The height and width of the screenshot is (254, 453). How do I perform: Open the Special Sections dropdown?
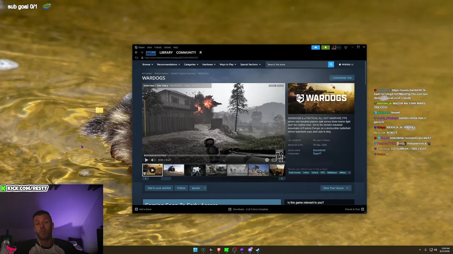pyautogui.click(x=251, y=65)
